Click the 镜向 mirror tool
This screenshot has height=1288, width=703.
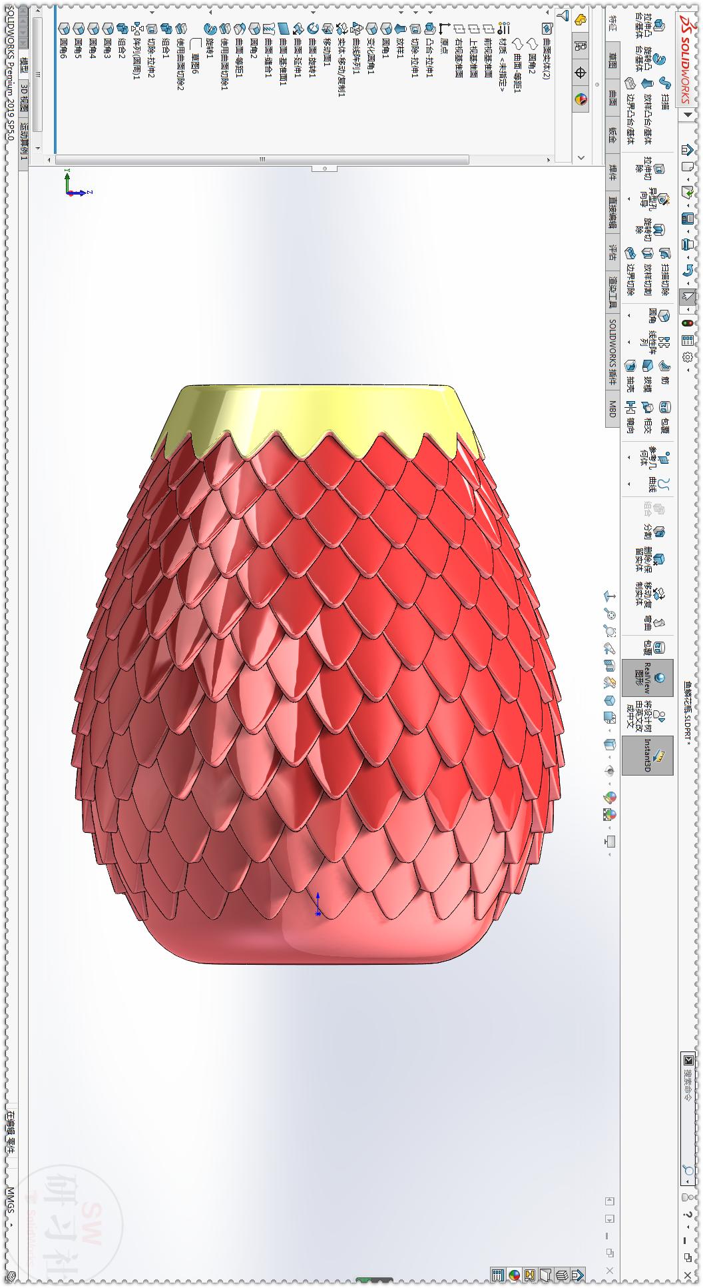[x=630, y=416]
